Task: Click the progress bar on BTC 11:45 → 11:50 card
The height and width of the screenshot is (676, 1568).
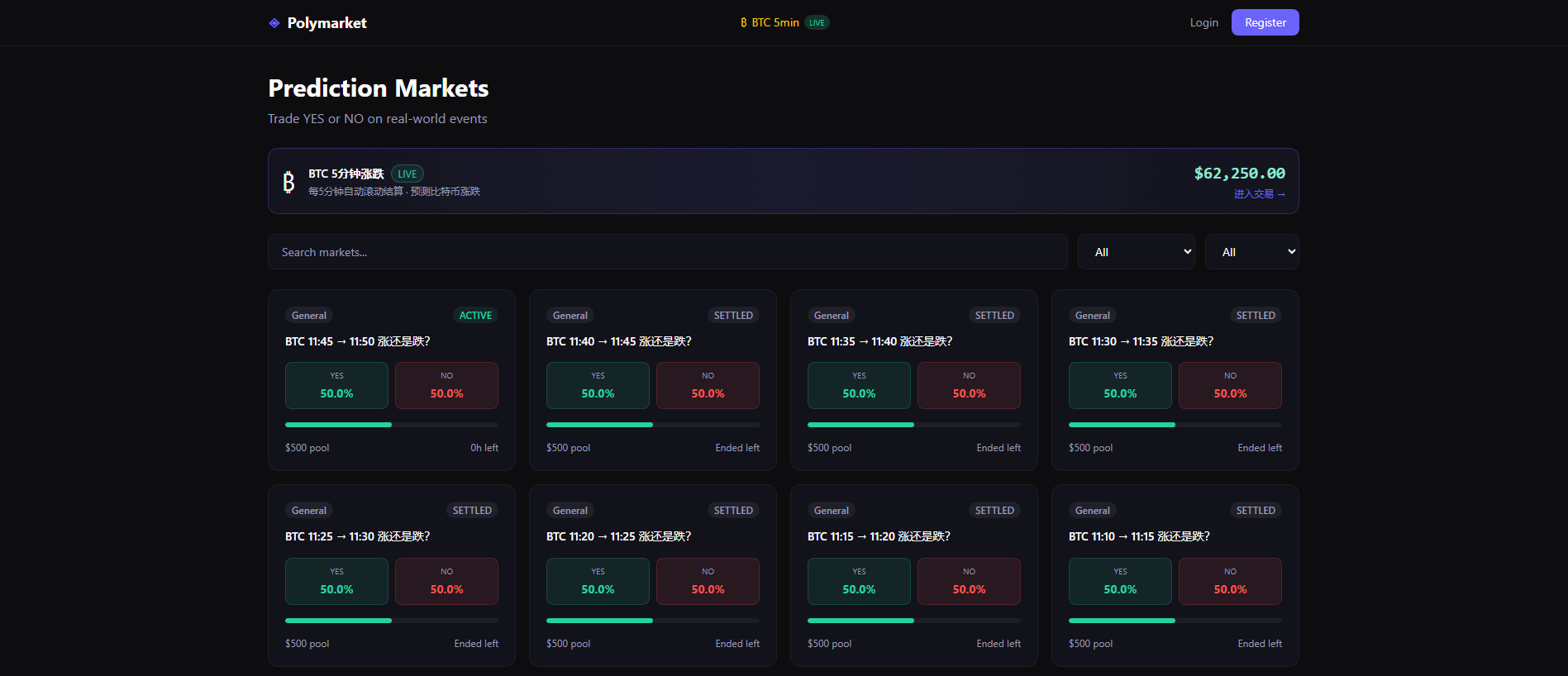Action: click(392, 425)
